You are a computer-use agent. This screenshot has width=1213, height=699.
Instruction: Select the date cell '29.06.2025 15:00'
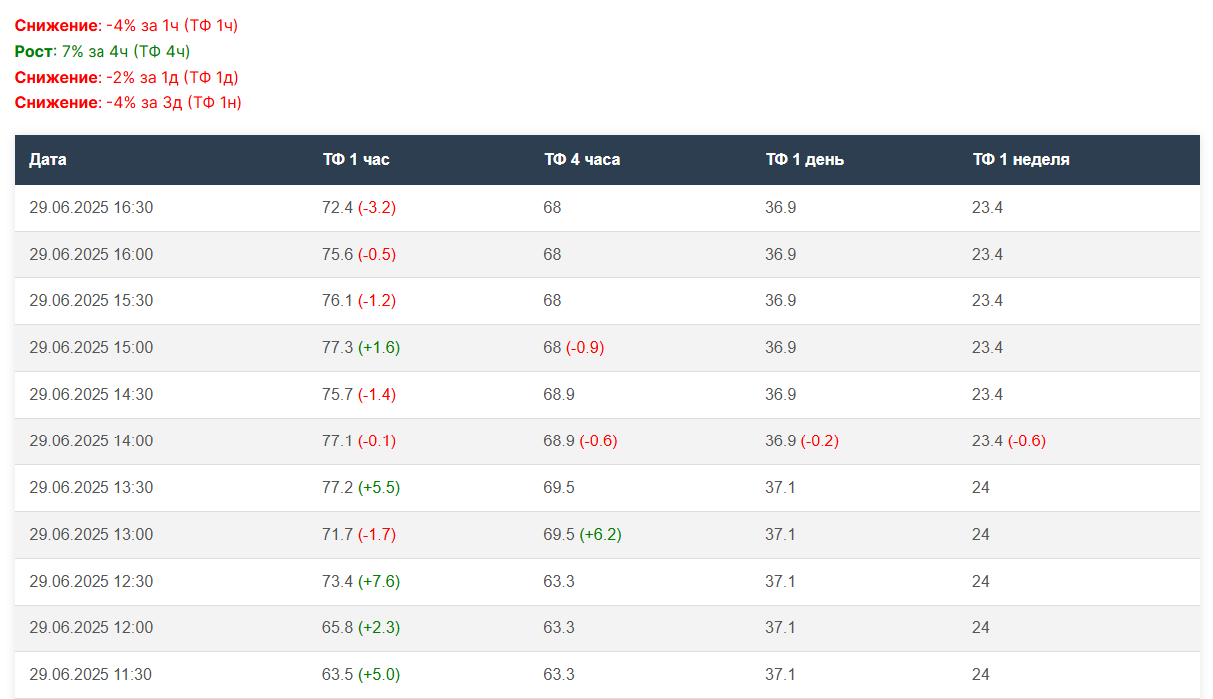(92, 347)
